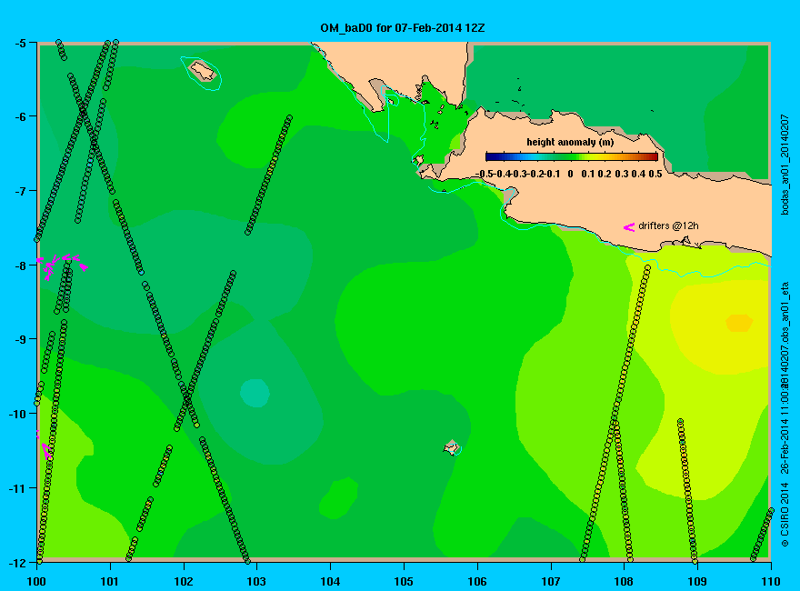The width and height of the screenshot is (800, 591).
Task: Click the -5 latitude axis label
Action: pos(20,43)
